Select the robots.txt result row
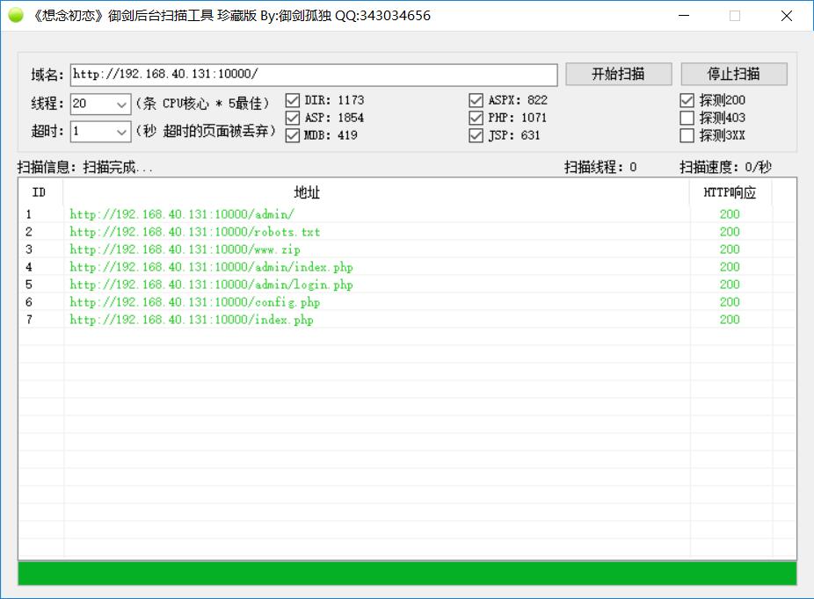 tap(406, 232)
